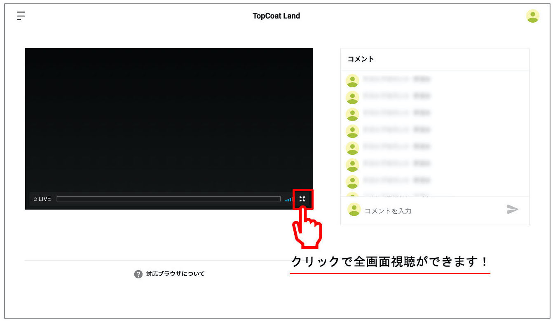Click the question mark help icon

click(x=138, y=274)
